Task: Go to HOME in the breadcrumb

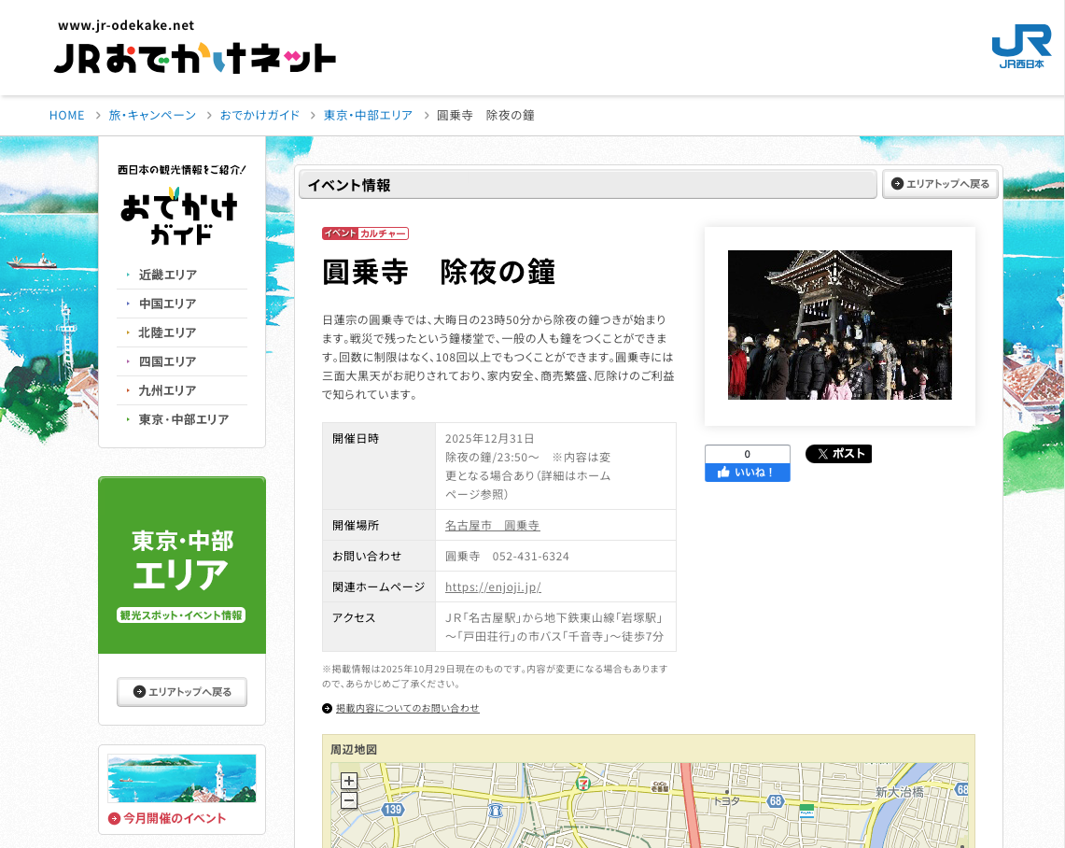Action: click(x=67, y=115)
